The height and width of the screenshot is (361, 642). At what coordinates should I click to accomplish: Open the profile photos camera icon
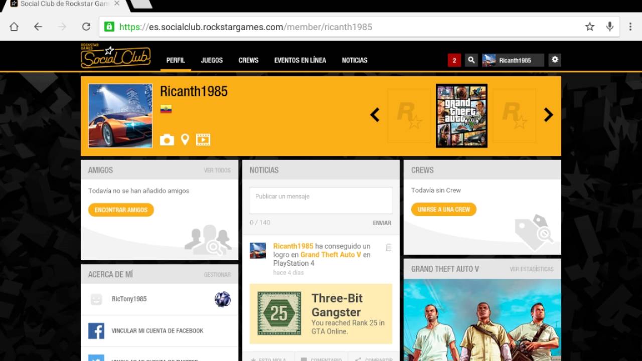click(167, 140)
